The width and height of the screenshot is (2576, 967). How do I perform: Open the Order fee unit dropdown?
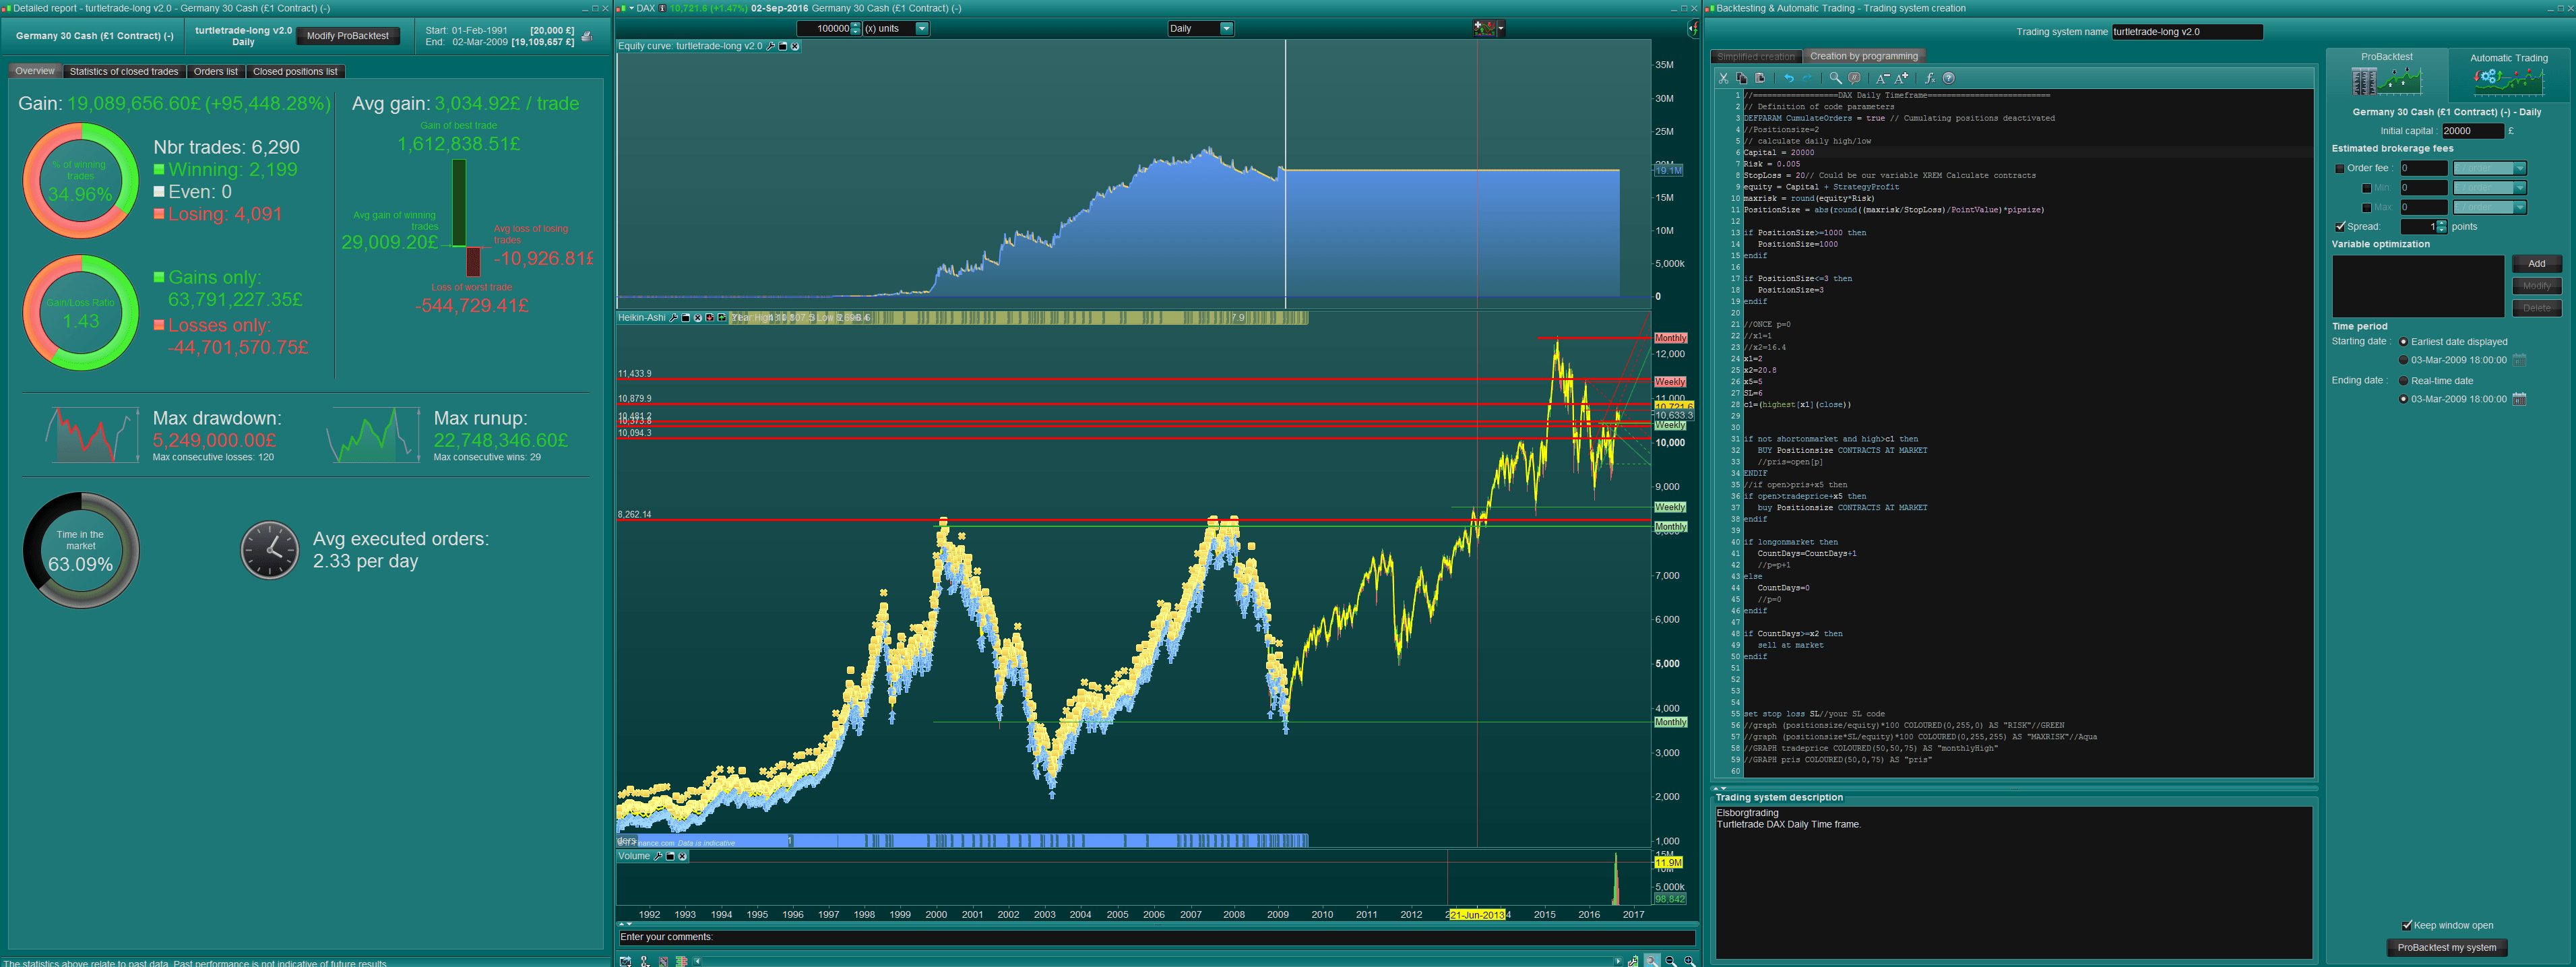tap(2519, 168)
